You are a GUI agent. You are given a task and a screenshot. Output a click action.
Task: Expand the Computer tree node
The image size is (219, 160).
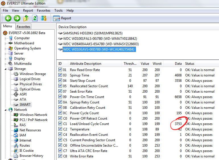(5, 38)
